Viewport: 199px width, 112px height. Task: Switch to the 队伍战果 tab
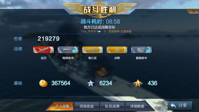pos(112,106)
